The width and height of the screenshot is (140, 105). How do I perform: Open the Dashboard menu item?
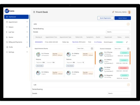pyautogui.click(x=17, y=17)
